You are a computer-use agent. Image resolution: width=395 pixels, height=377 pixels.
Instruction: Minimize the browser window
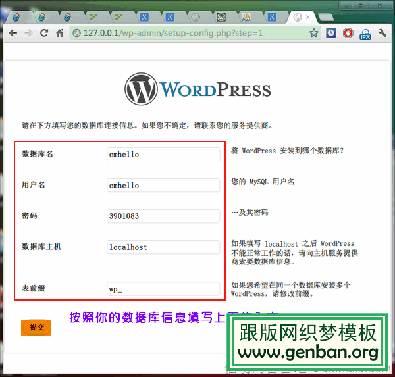pos(347,5)
